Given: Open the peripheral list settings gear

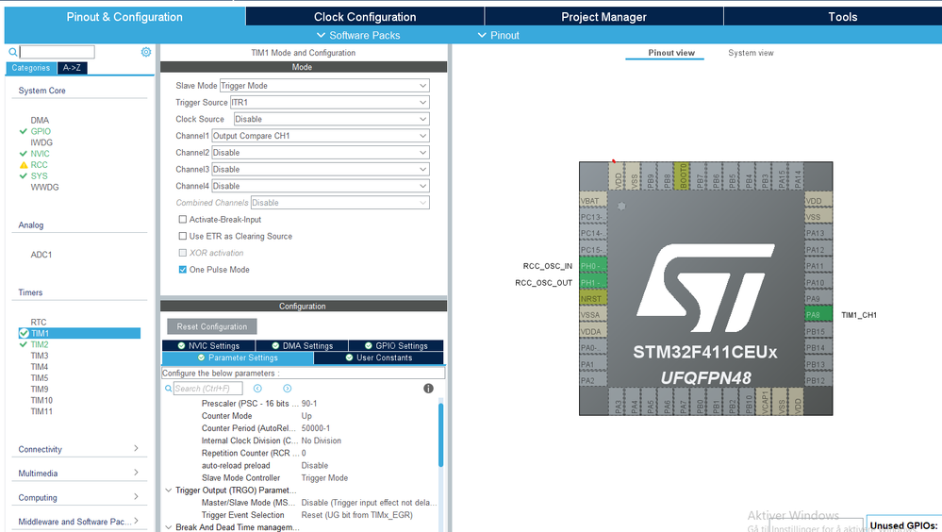Looking at the screenshot, I should tap(146, 53).
